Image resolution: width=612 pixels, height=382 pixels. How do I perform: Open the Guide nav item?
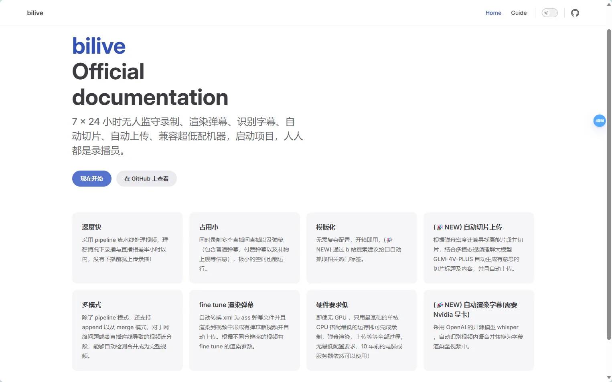coord(519,13)
